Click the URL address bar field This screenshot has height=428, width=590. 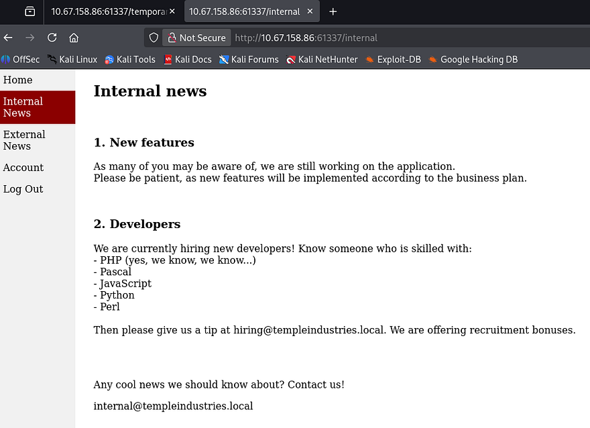(x=402, y=38)
